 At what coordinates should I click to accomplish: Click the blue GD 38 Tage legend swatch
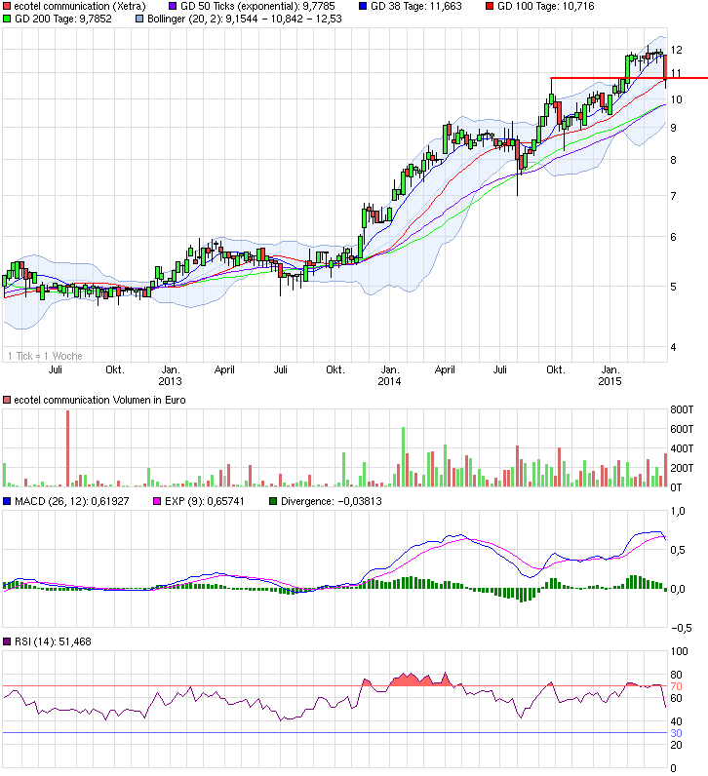point(363,7)
